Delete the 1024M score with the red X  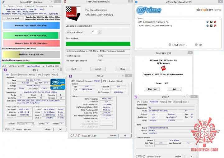coord(215,26)
